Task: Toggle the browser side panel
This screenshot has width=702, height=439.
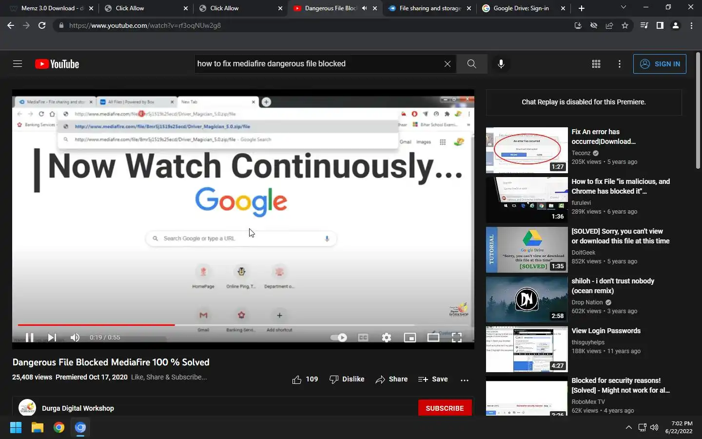Action: pos(660,25)
